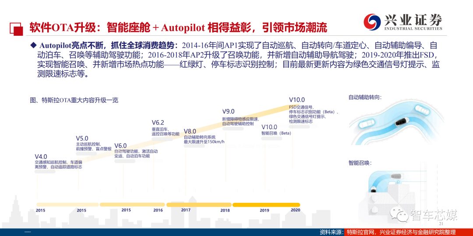Click the text 新增障碍物感应限速
The height and width of the screenshot is (236, 473).
240,119
